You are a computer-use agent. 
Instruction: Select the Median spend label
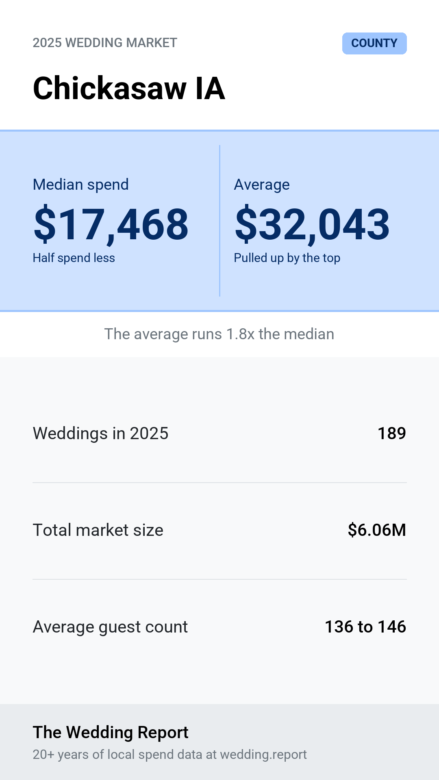click(81, 184)
